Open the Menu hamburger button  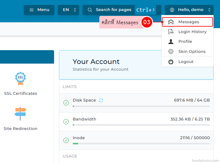[39, 10]
